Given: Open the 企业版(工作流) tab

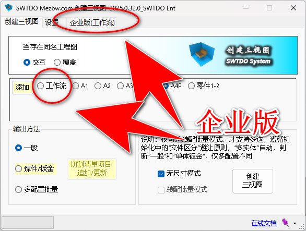Looking at the screenshot, I should (x=92, y=22).
